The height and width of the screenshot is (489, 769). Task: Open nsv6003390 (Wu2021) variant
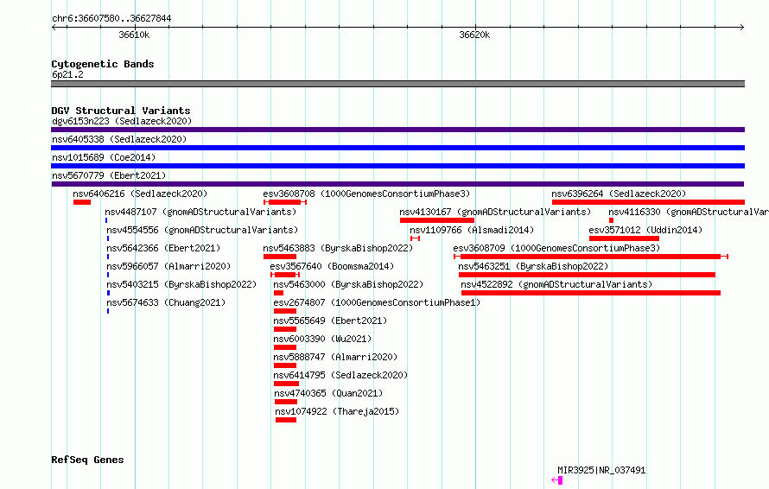[x=322, y=339]
